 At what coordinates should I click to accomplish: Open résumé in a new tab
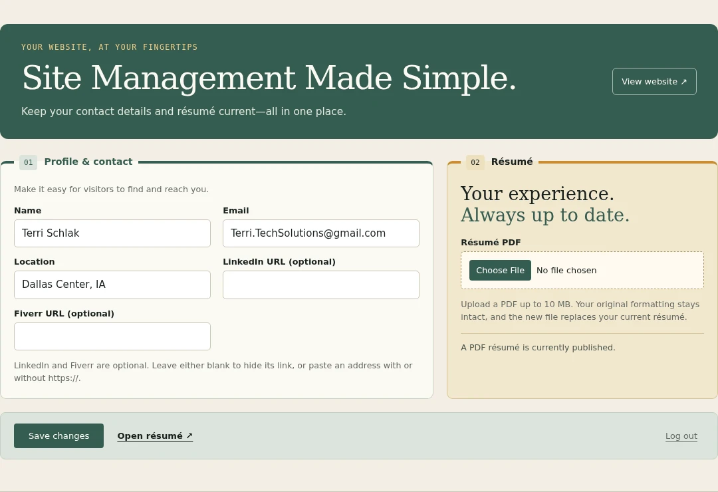point(155,435)
